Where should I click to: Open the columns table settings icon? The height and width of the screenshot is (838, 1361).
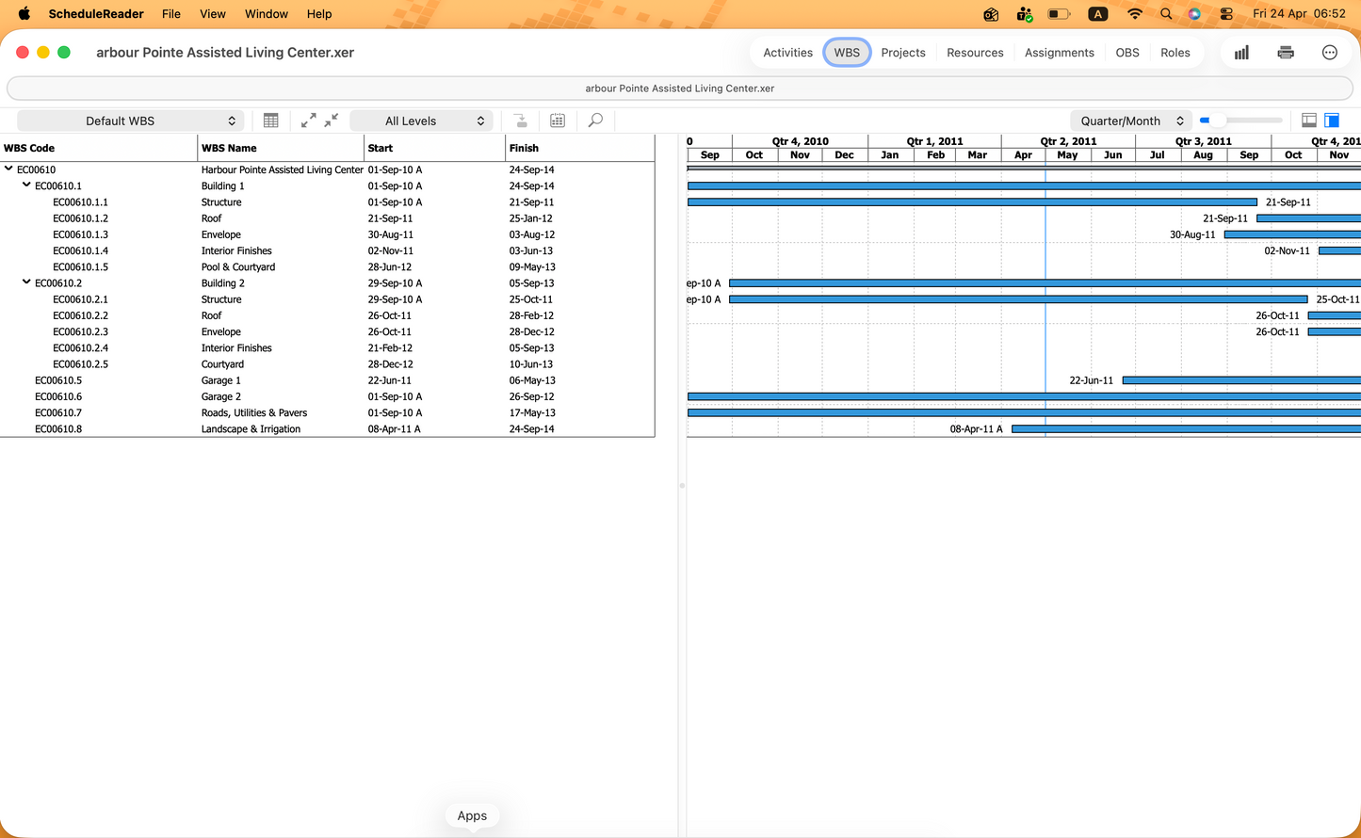click(x=271, y=121)
